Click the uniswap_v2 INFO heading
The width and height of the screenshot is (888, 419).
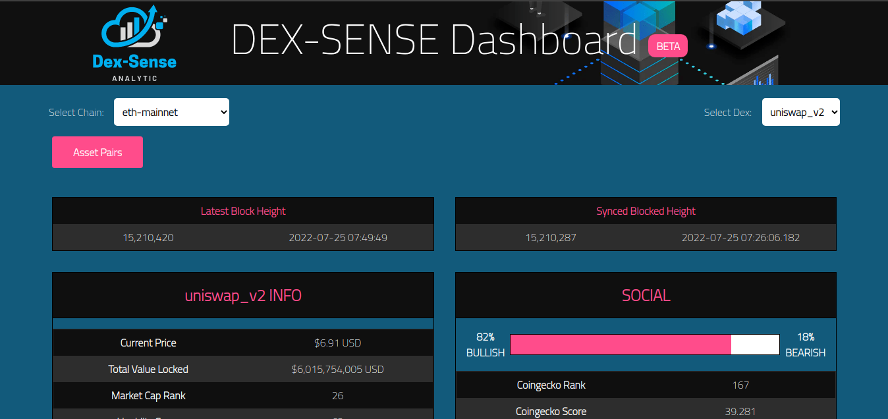click(x=243, y=296)
